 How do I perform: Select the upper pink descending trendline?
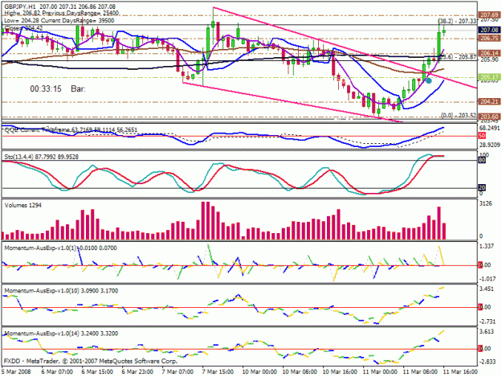click(x=344, y=47)
